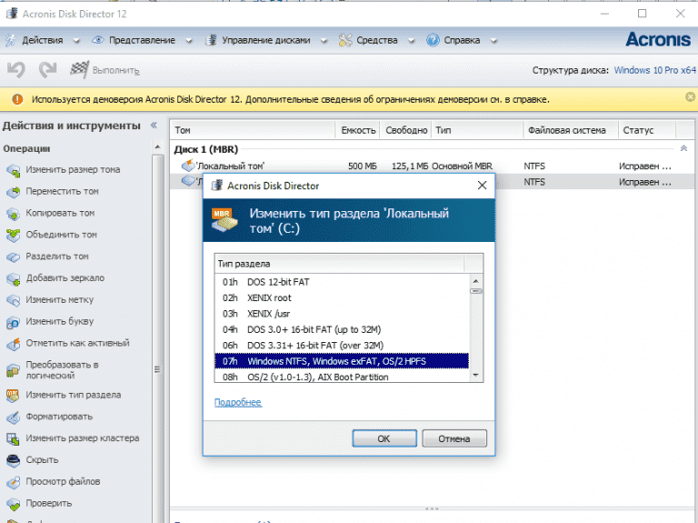Click the Изменить размер кластера icon
Image resolution: width=698 pixels, height=523 pixels.
tap(14, 438)
